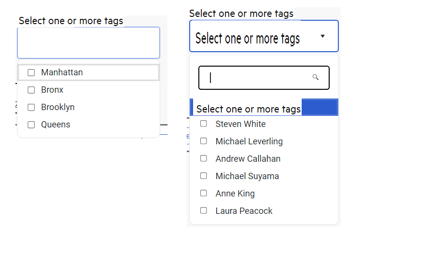The height and width of the screenshot is (280, 445).
Task: Tick the Andrew Callahan checkbox
Action: (204, 158)
